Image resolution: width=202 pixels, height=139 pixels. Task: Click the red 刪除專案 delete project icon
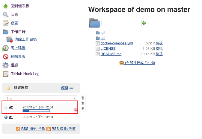point(5,56)
